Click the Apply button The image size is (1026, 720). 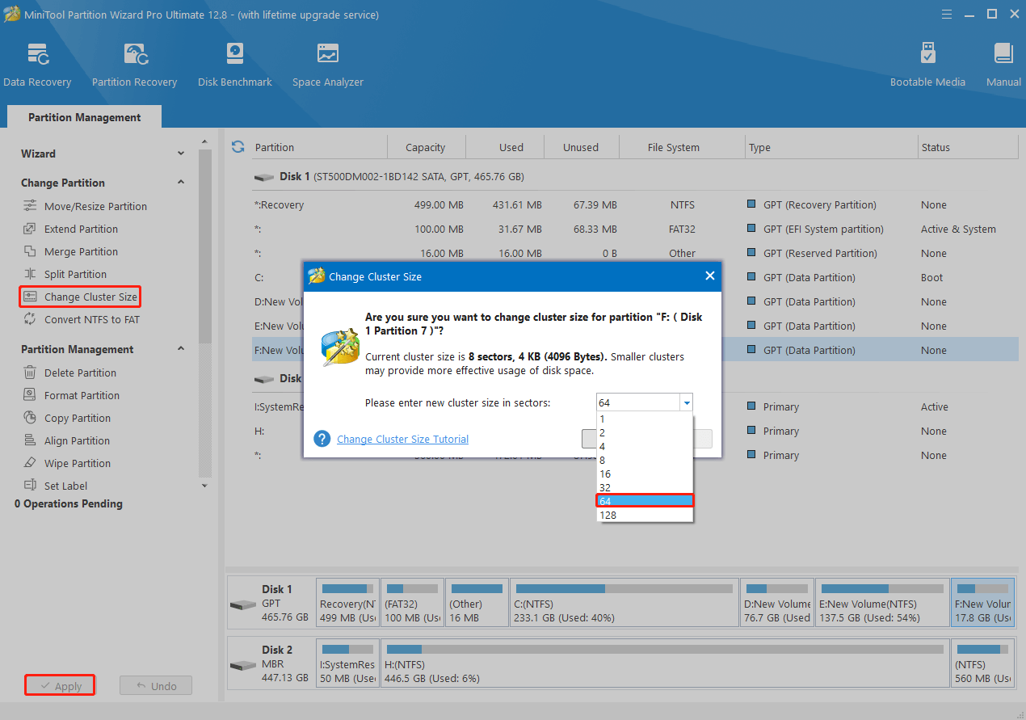click(60, 686)
